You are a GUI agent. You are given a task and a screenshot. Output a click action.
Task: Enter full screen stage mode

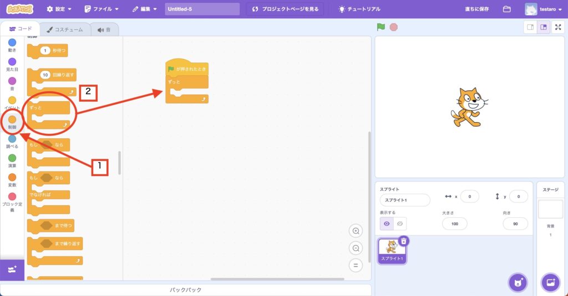(558, 27)
